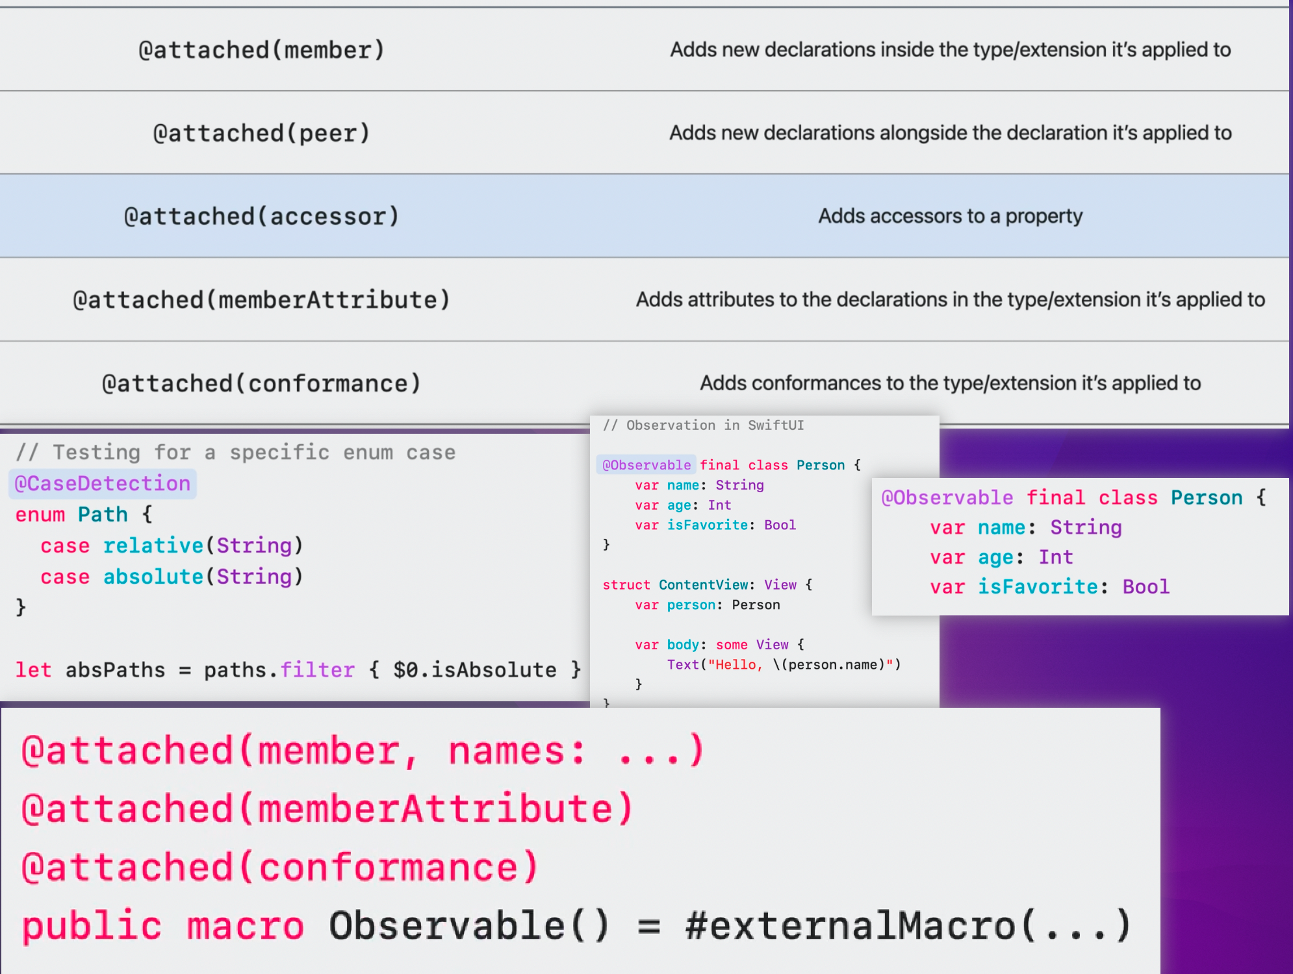
Task: Click the @attached(memberAttribute) table entry
Action: pos(261,300)
